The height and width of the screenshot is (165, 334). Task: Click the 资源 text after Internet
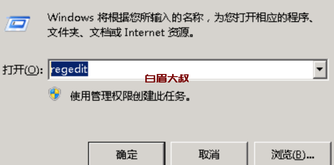(x=178, y=33)
